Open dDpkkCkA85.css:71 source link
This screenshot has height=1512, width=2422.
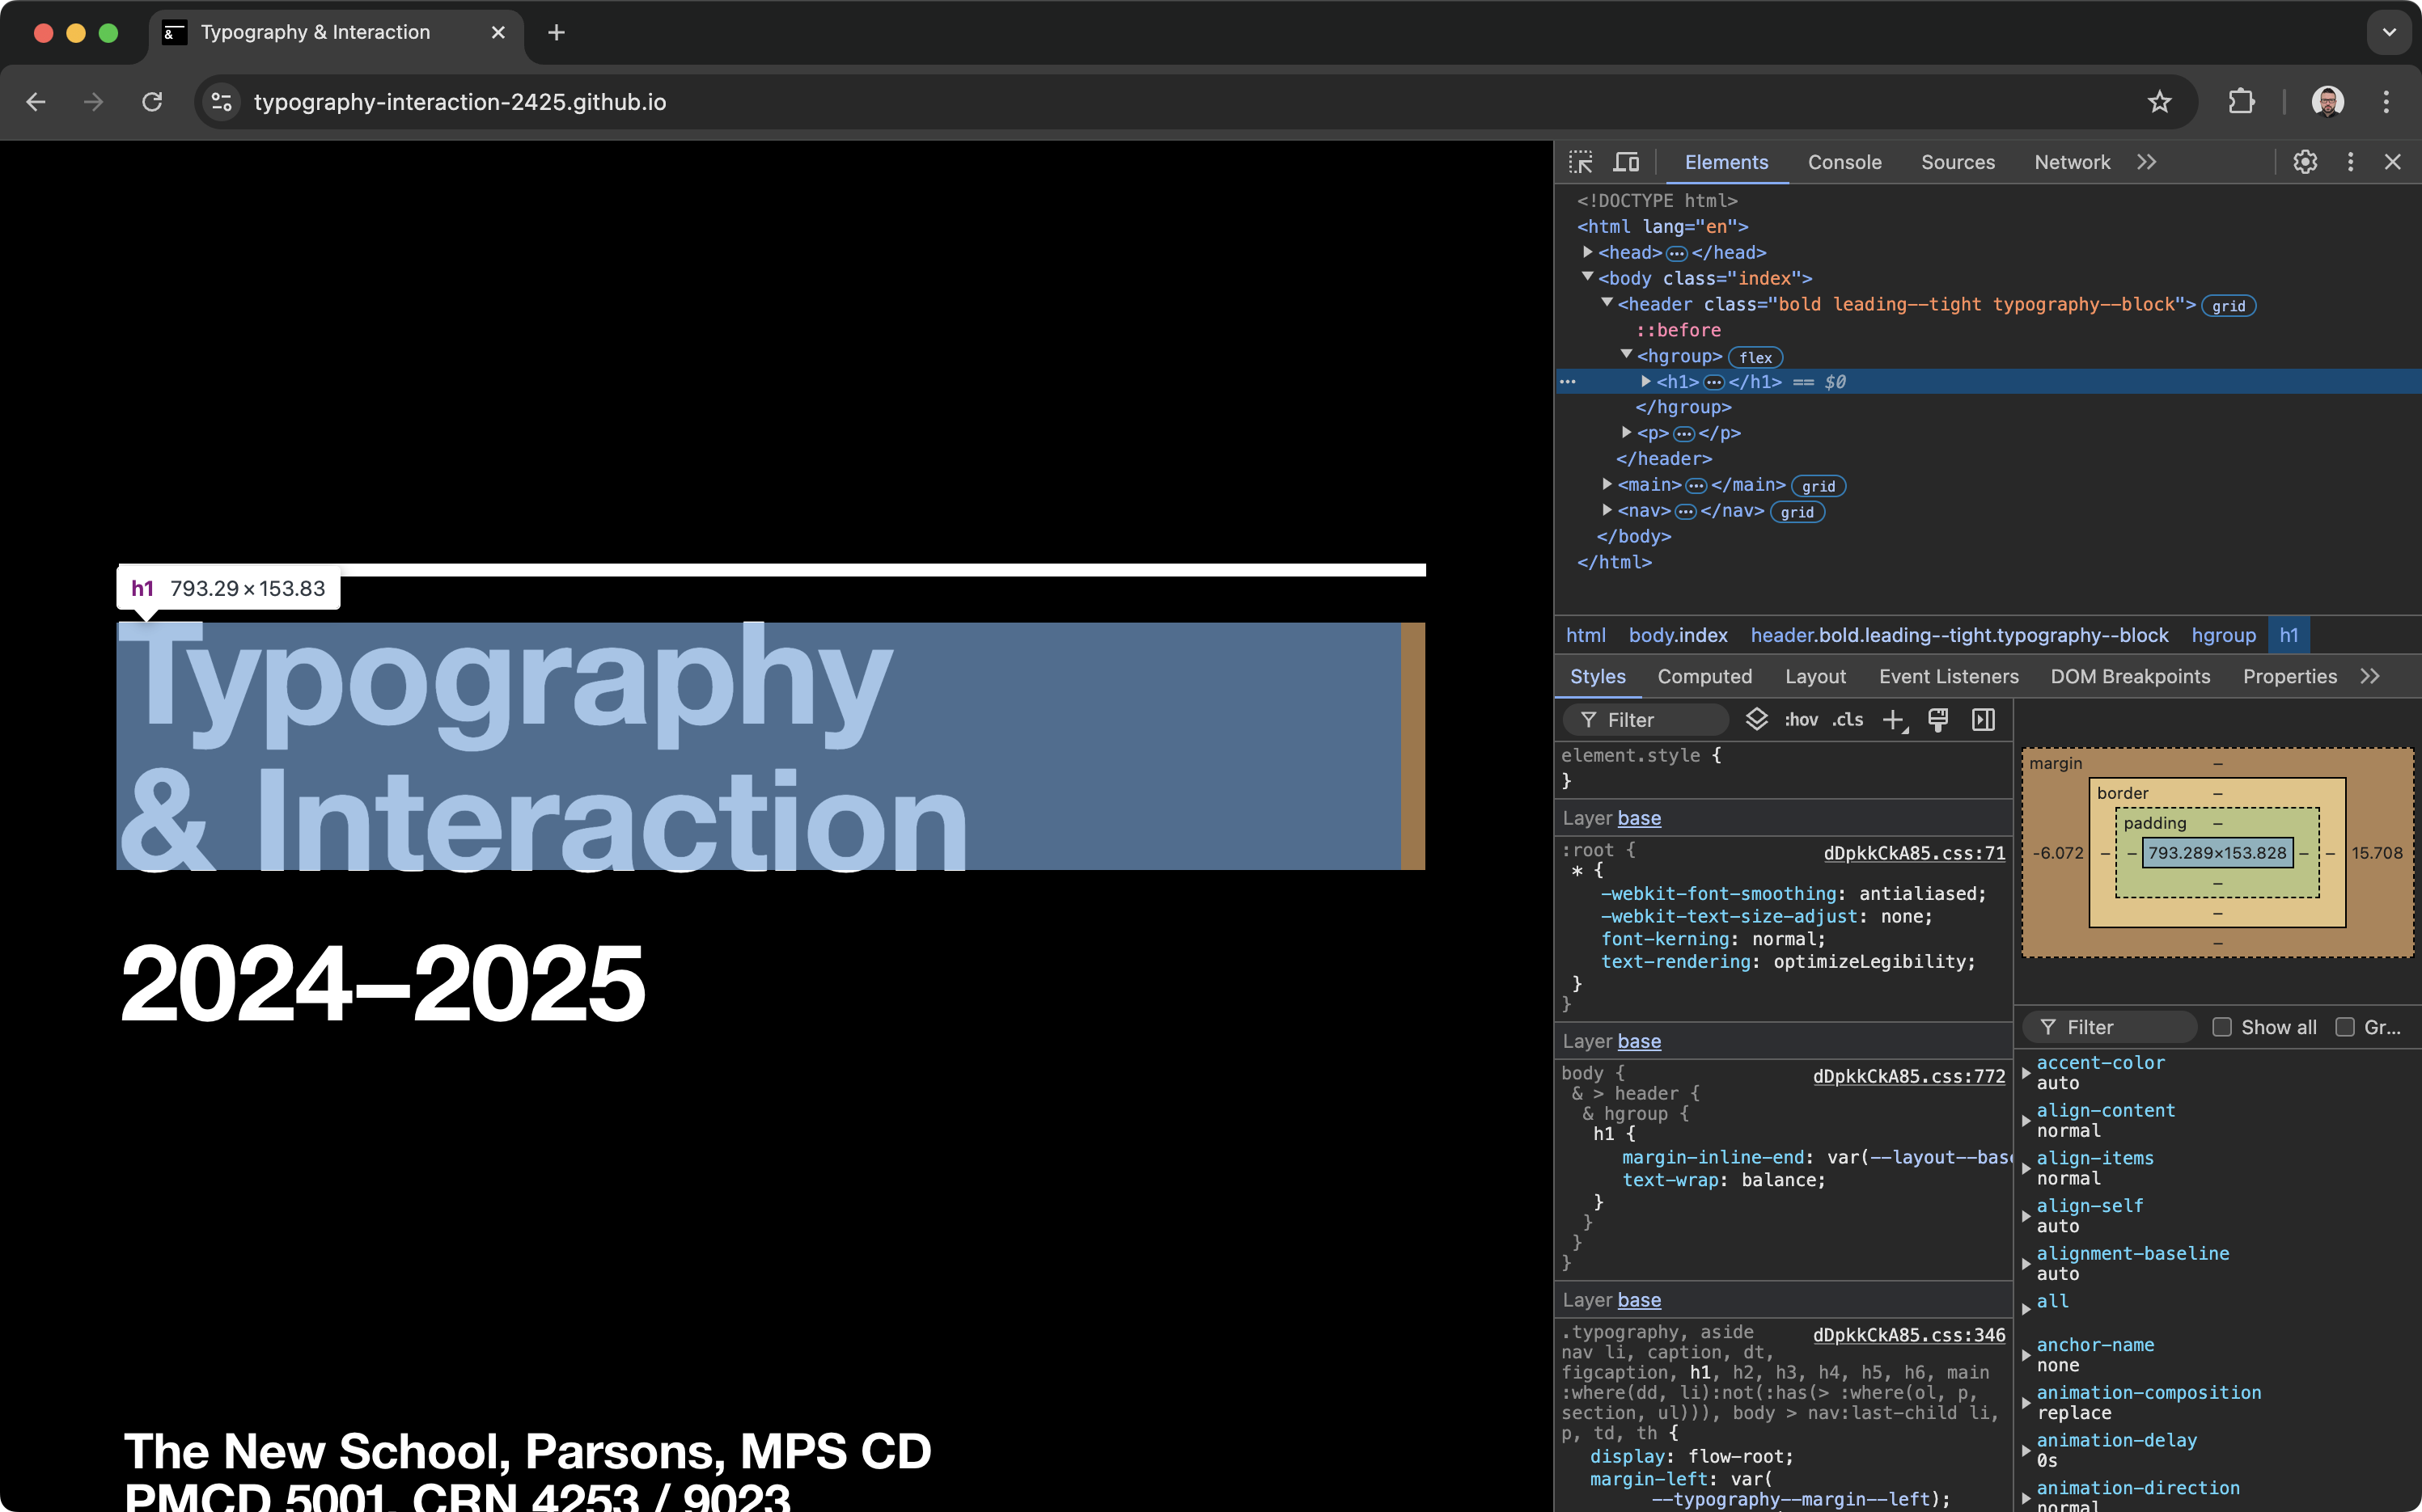[x=1914, y=853]
